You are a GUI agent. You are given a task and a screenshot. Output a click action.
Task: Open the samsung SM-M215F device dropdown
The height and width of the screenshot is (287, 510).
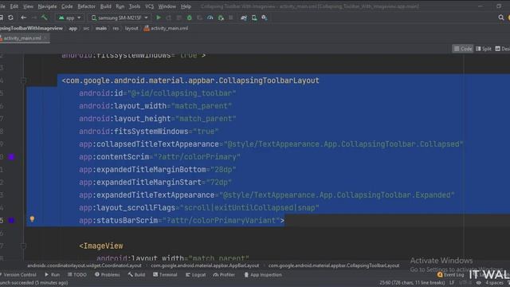pos(120,18)
